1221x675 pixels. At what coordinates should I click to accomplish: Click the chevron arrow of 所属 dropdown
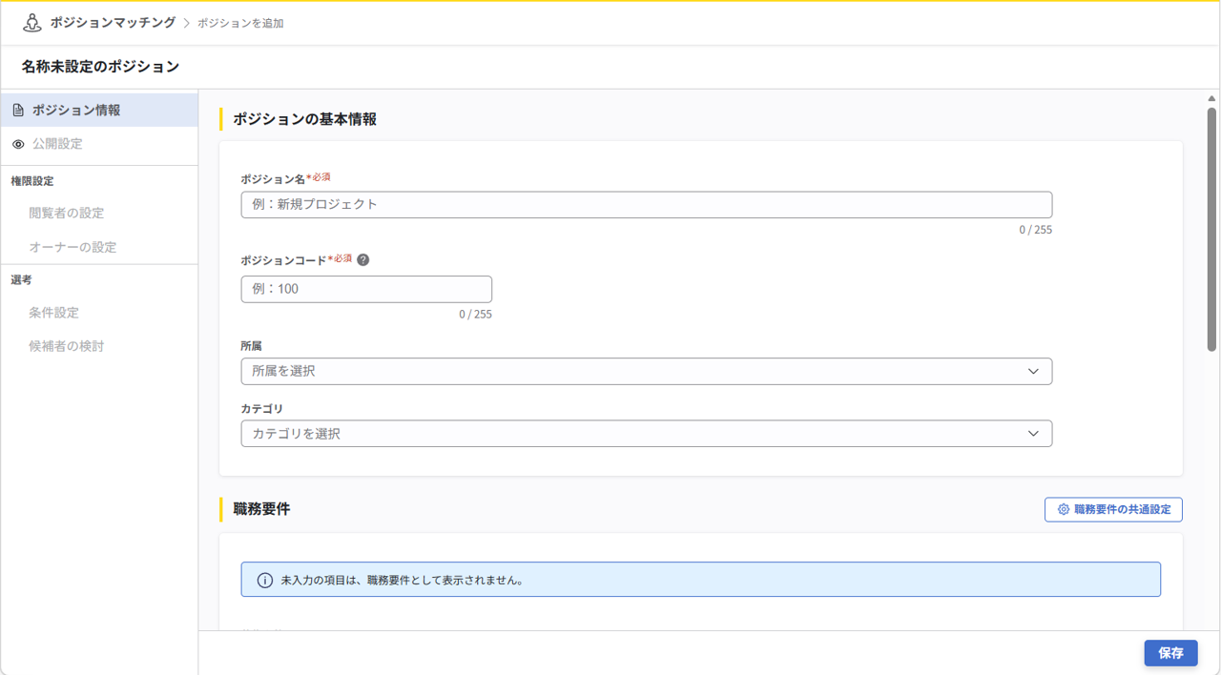[1033, 371]
